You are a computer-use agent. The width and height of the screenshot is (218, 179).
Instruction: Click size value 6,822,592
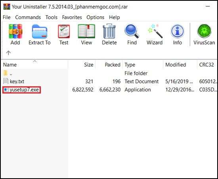[83, 89]
